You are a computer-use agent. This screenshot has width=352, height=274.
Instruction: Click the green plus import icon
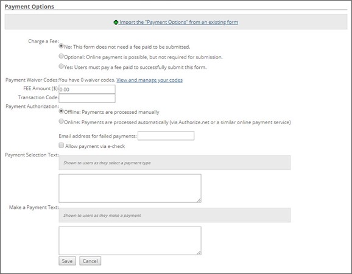pyautogui.click(x=116, y=22)
